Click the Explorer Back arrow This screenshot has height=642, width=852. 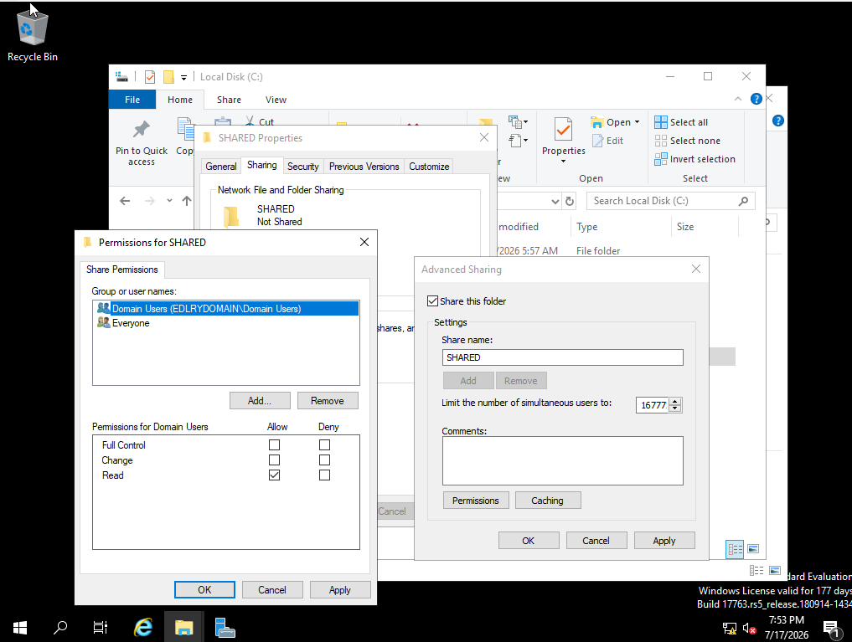click(125, 201)
